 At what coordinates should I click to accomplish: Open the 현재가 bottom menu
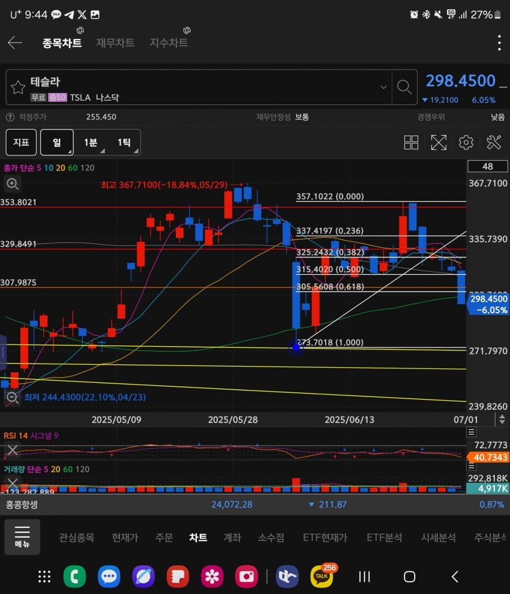click(x=125, y=538)
